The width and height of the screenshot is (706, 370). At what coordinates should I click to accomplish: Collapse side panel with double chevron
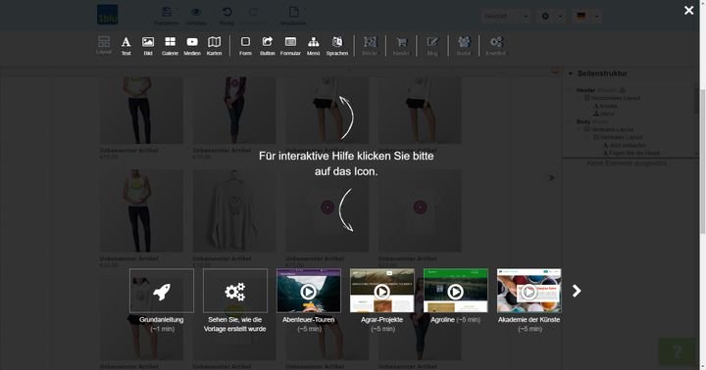[x=551, y=177]
